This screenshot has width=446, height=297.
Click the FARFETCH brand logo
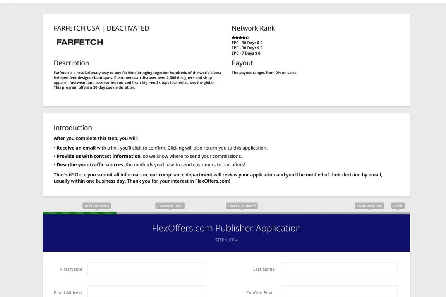pos(79,42)
